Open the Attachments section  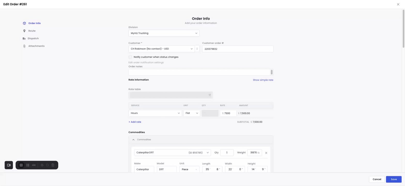(36, 46)
